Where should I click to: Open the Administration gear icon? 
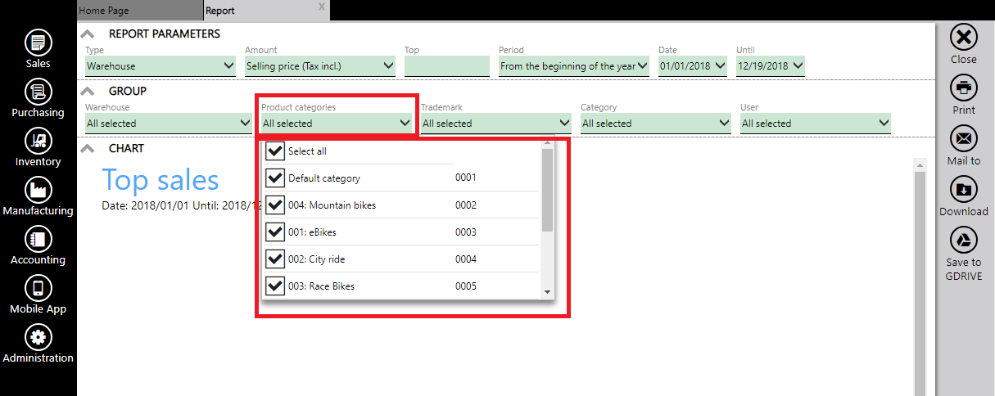[x=38, y=337]
